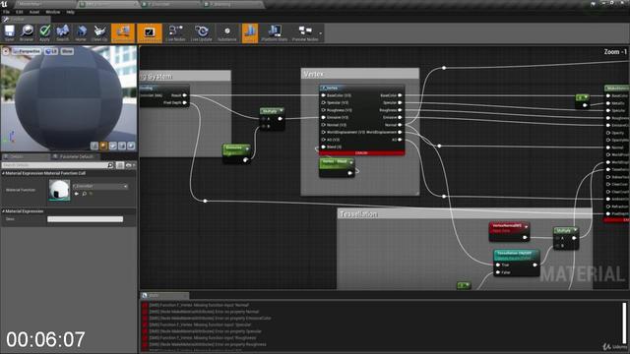The width and height of the screenshot is (630, 354).
Task: Click the BaseColor (V3) input pin
Action: point(324,95)
